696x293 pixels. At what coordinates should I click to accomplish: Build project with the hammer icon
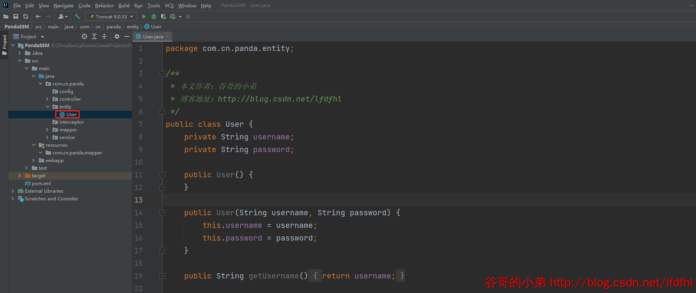[x=77, y=16]
